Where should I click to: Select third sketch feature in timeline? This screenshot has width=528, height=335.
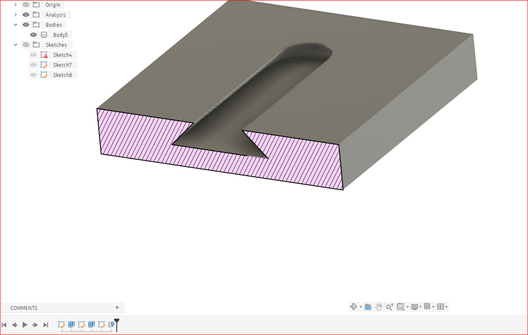tap(101, 324)
